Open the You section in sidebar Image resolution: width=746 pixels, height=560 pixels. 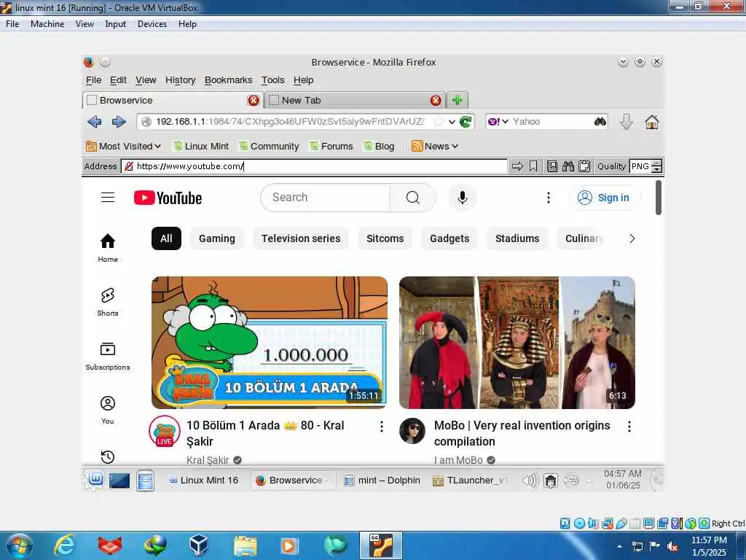pyautogui.click(x=108, y=410)
